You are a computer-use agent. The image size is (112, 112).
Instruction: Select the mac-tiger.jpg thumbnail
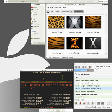56,43
